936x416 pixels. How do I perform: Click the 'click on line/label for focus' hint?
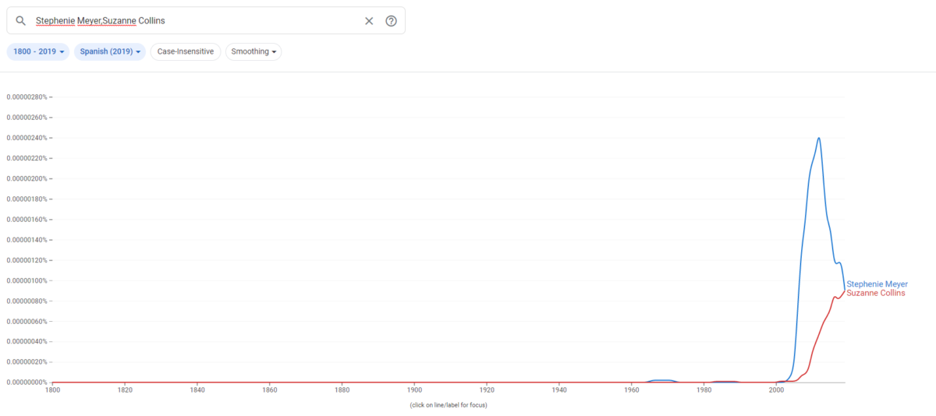tap(448, 405)
